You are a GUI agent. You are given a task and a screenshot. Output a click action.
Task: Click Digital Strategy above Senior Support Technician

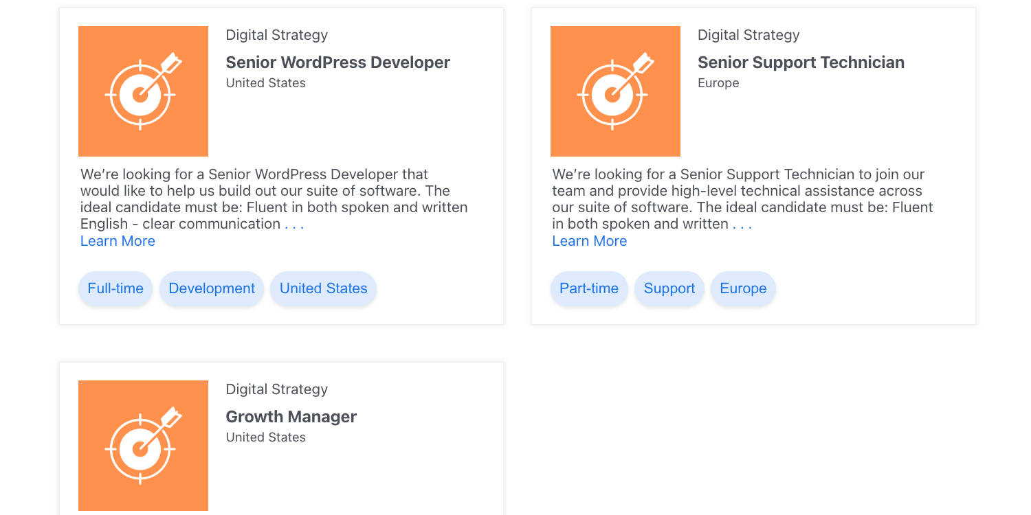pos(748,35)
